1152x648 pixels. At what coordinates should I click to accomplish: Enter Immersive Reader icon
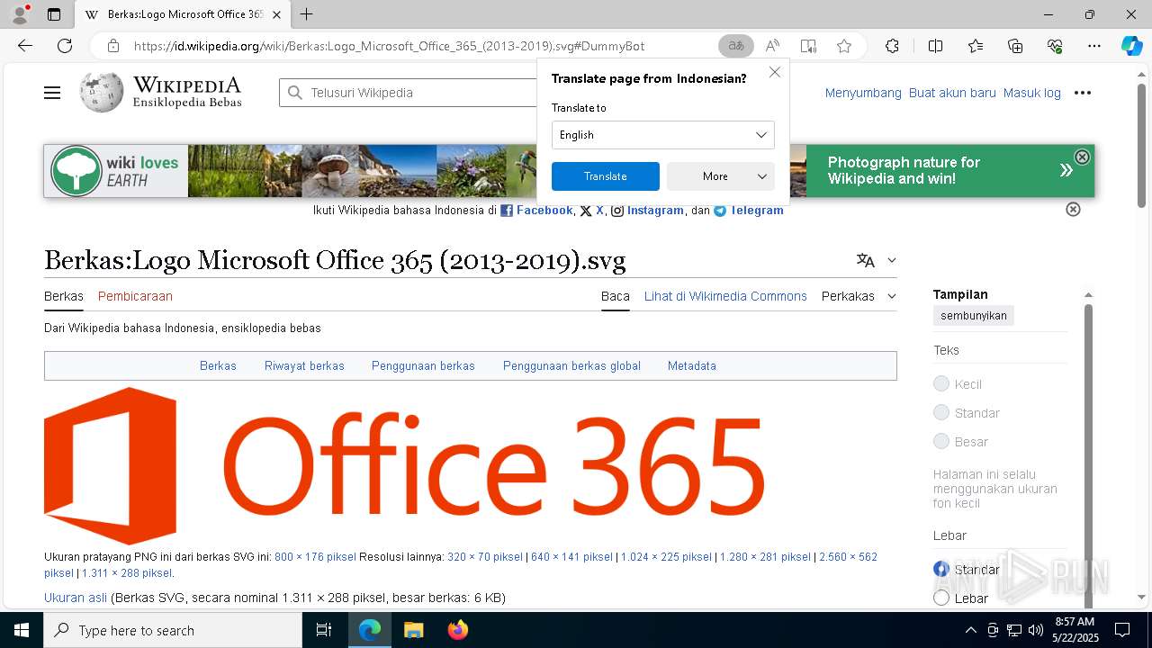pyautogui.click(x=808, y=46)
